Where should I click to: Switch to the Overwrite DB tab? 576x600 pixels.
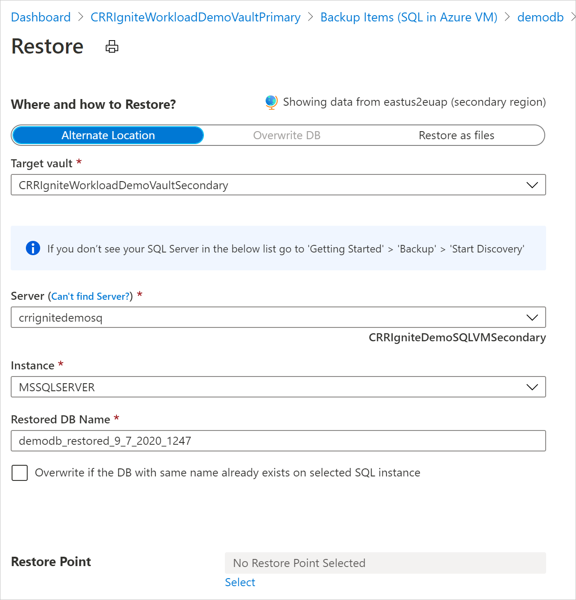pos(287,135)
